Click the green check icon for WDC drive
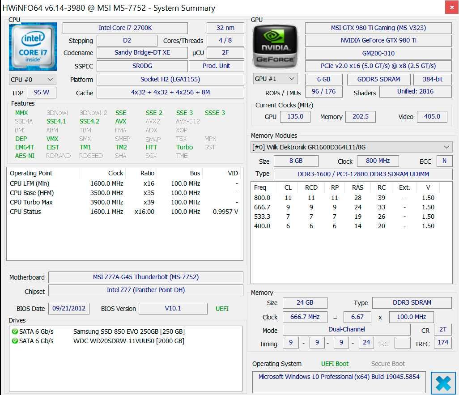 15,341
